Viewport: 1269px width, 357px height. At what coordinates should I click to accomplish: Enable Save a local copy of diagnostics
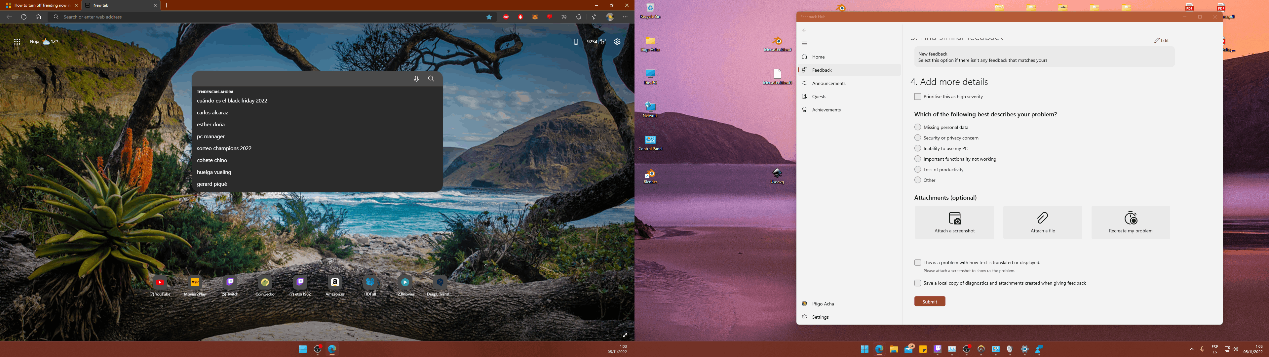pos(918,283)
